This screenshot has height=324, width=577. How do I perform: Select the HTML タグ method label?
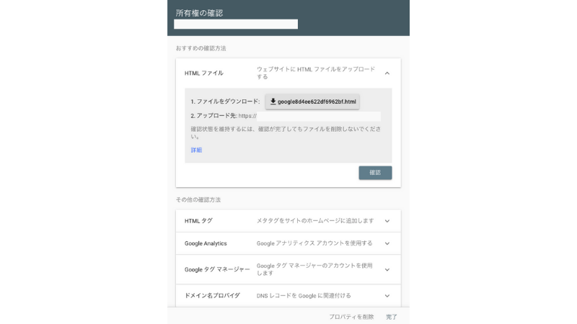pyautogui.click(x=198, y=221)
